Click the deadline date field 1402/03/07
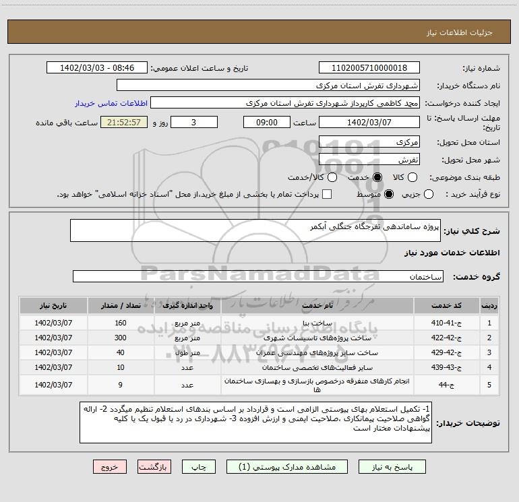 click(369, 123)
